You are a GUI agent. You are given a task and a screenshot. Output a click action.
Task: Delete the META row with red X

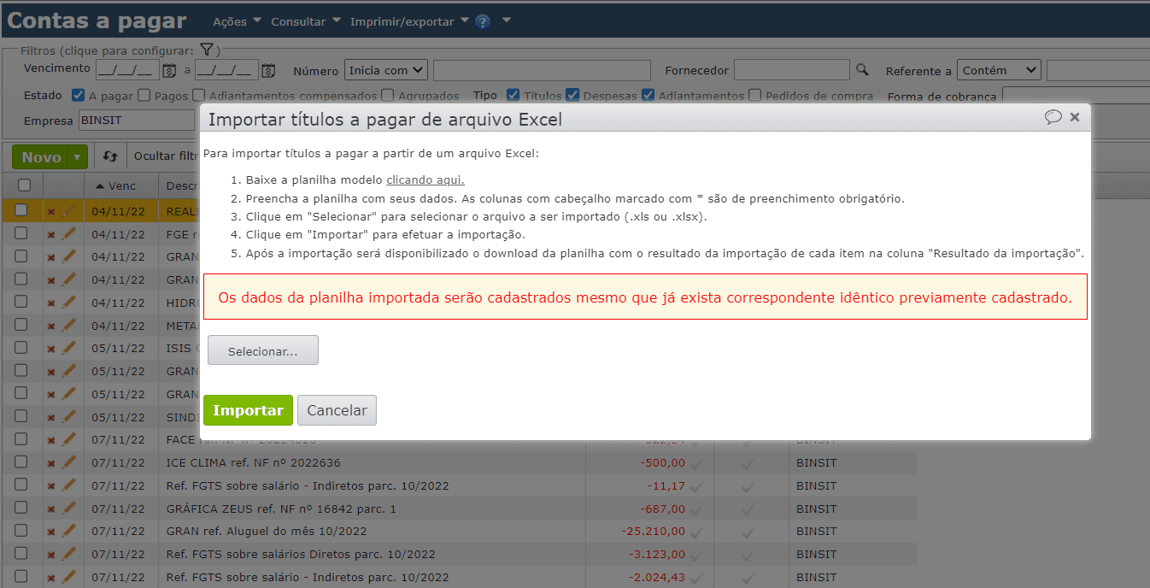pyautogui.click(x=50, y=326)
